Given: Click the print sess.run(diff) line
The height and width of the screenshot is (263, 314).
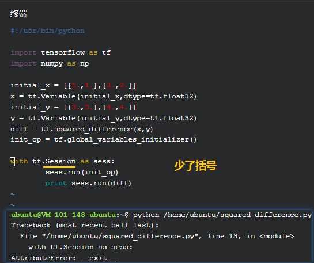Looking at the screenshot, I should 88,183.
